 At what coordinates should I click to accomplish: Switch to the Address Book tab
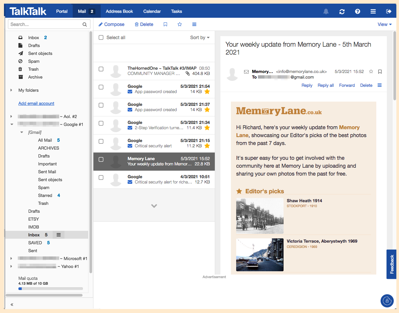coord(119,11)
